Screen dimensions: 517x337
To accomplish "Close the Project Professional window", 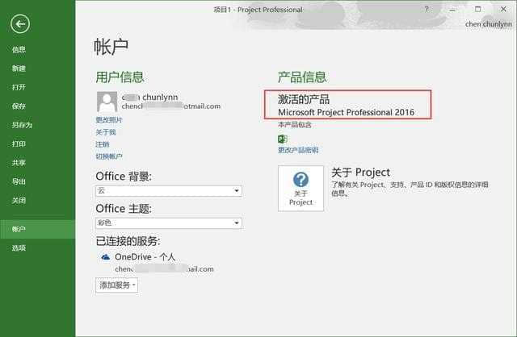I will (x=503, y=9).
